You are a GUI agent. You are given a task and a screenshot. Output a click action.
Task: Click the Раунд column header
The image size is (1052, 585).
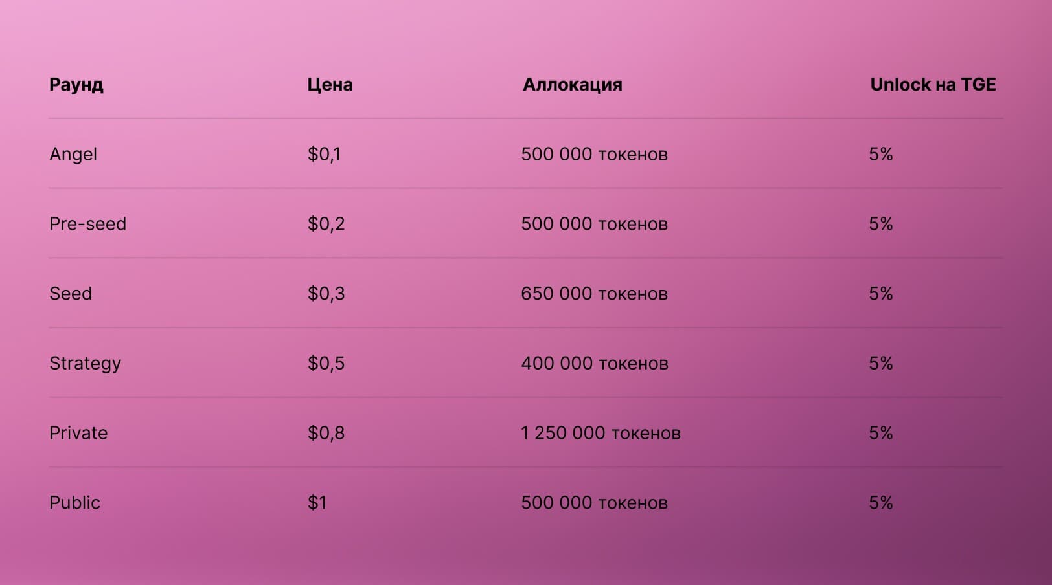pyautogui.click(x=76, y=85)
